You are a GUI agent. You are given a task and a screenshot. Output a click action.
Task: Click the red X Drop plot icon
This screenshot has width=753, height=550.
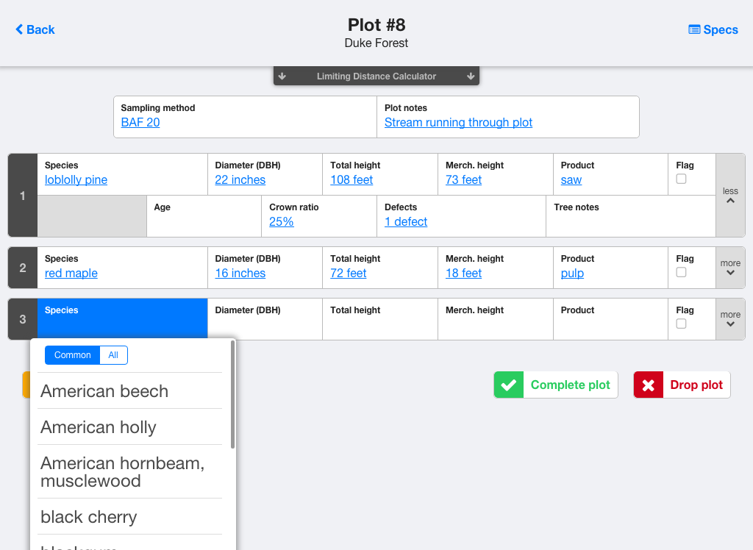[x=648, y=385]
